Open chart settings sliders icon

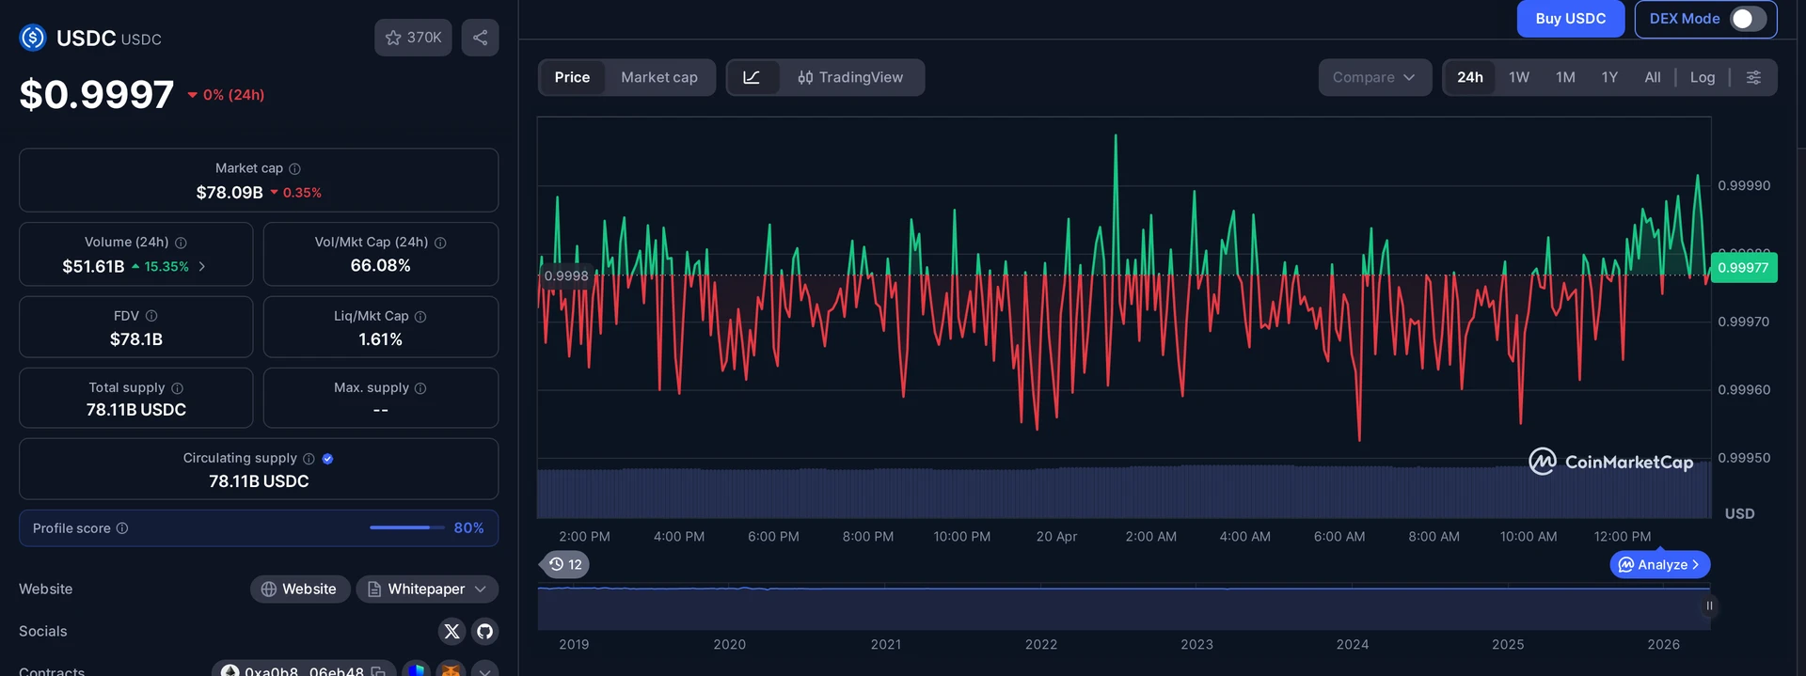point(1753,77)
